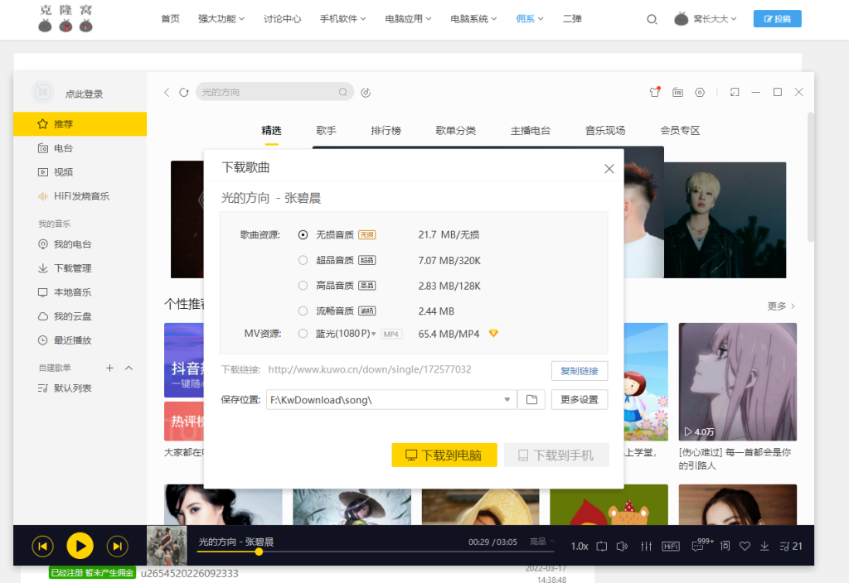Click the diamond VIP icon by MV size
The width and height of the screenshot is (849, 583).
coord(493,333)
